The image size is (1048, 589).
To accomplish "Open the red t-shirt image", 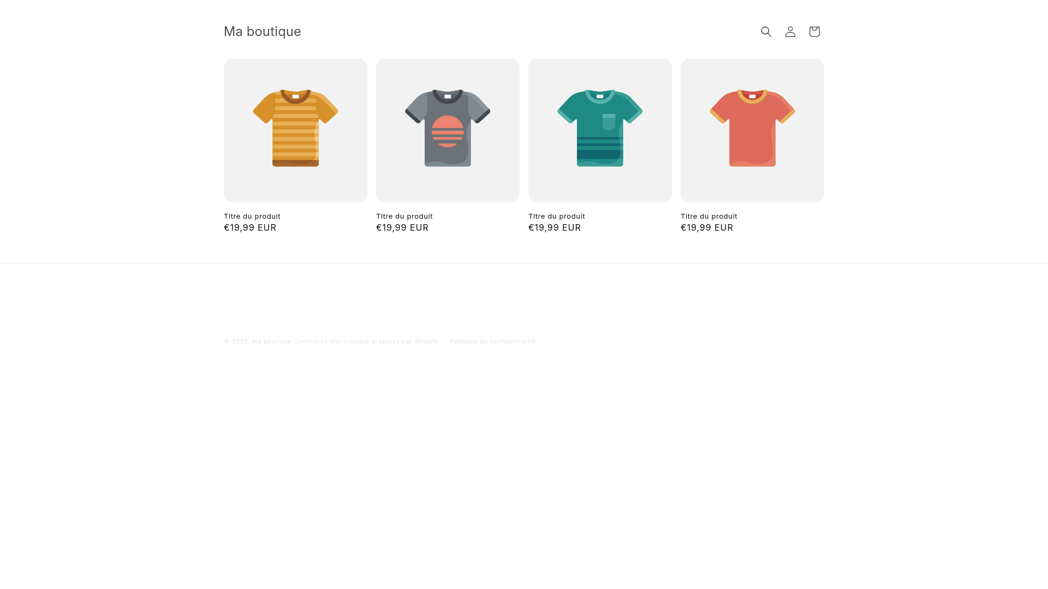I will 752,130.
